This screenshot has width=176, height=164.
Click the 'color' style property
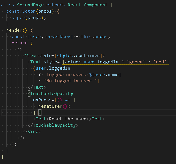pyautogui.click(x=71, y=62)
